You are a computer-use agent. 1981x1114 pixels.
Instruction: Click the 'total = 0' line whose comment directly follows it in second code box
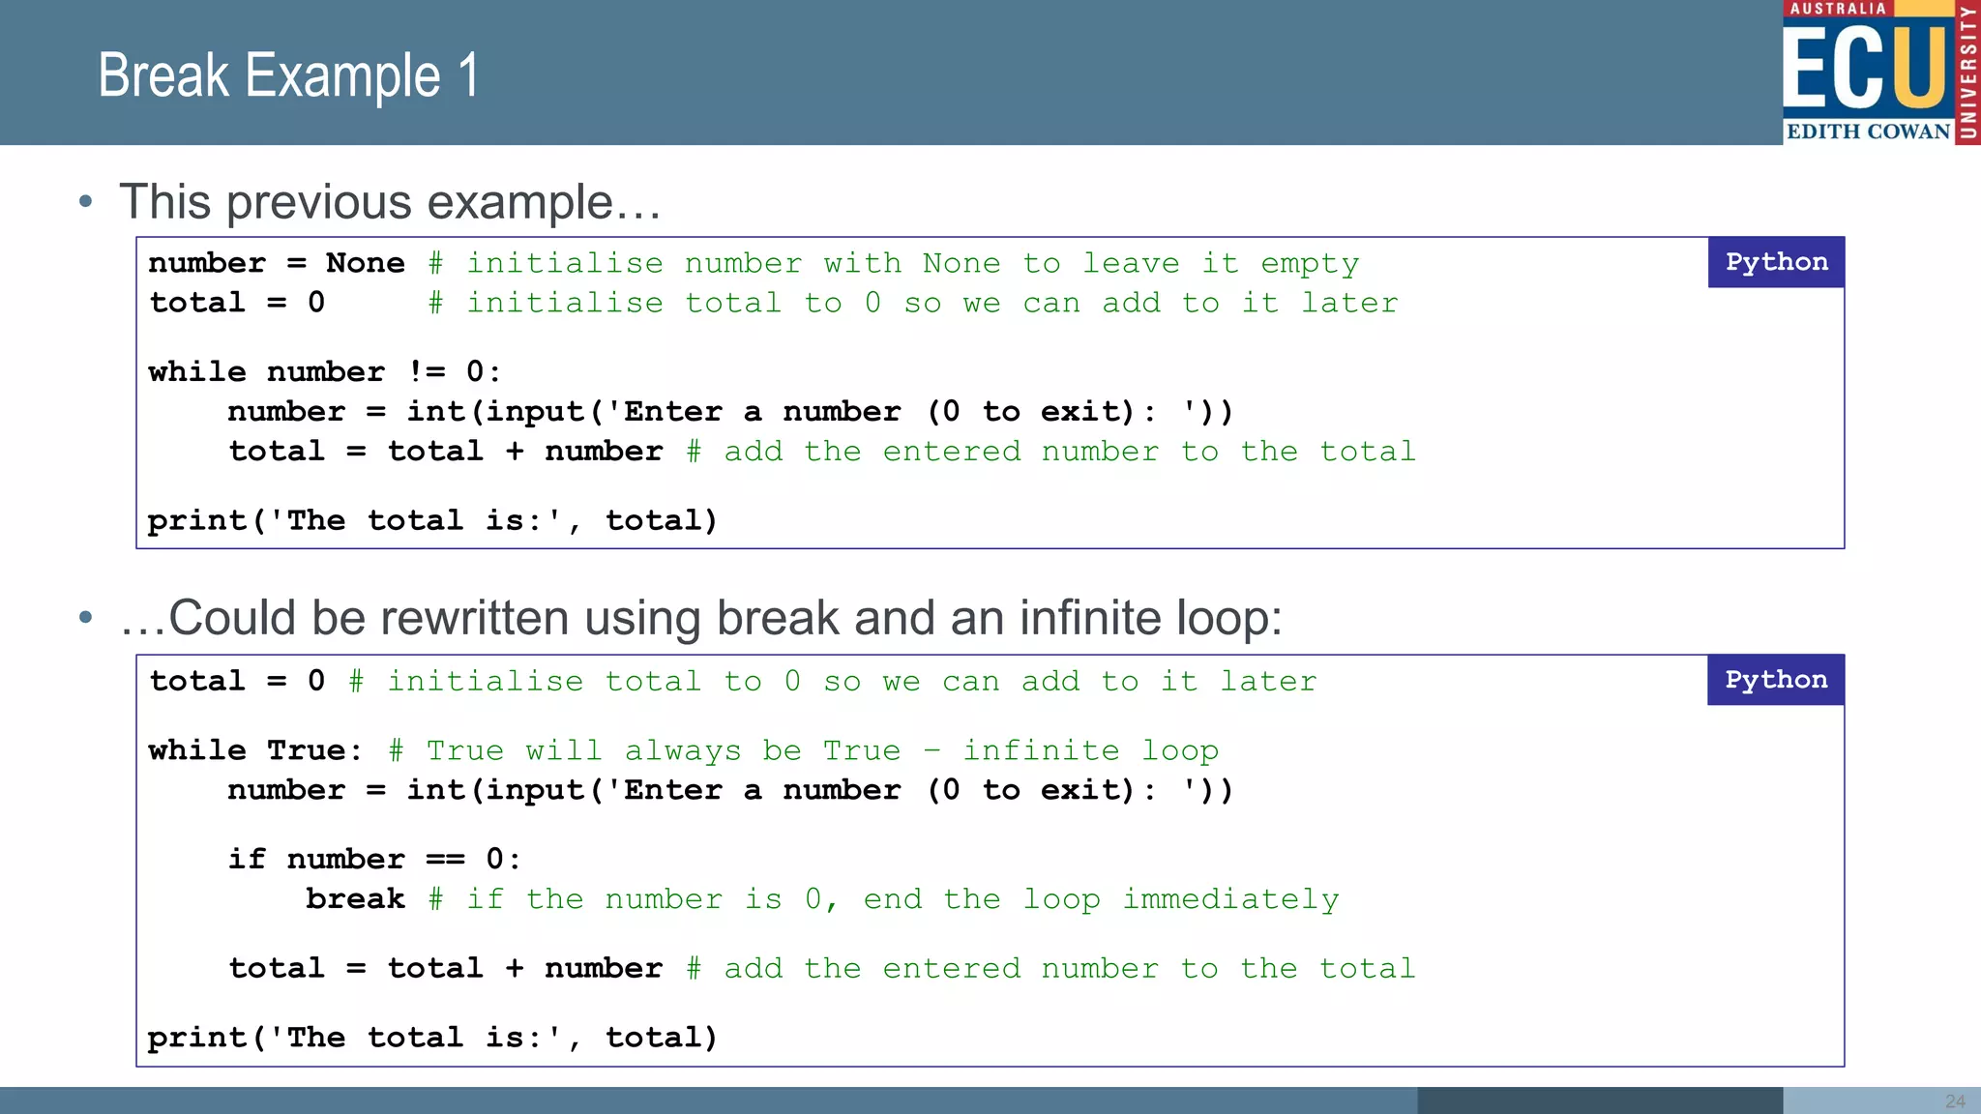732,681
